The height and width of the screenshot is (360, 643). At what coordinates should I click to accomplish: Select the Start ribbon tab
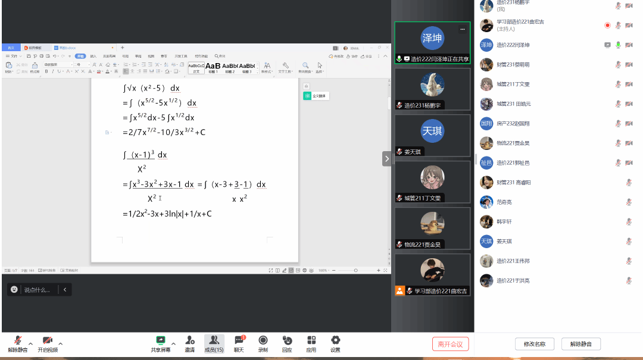point(80,56)
